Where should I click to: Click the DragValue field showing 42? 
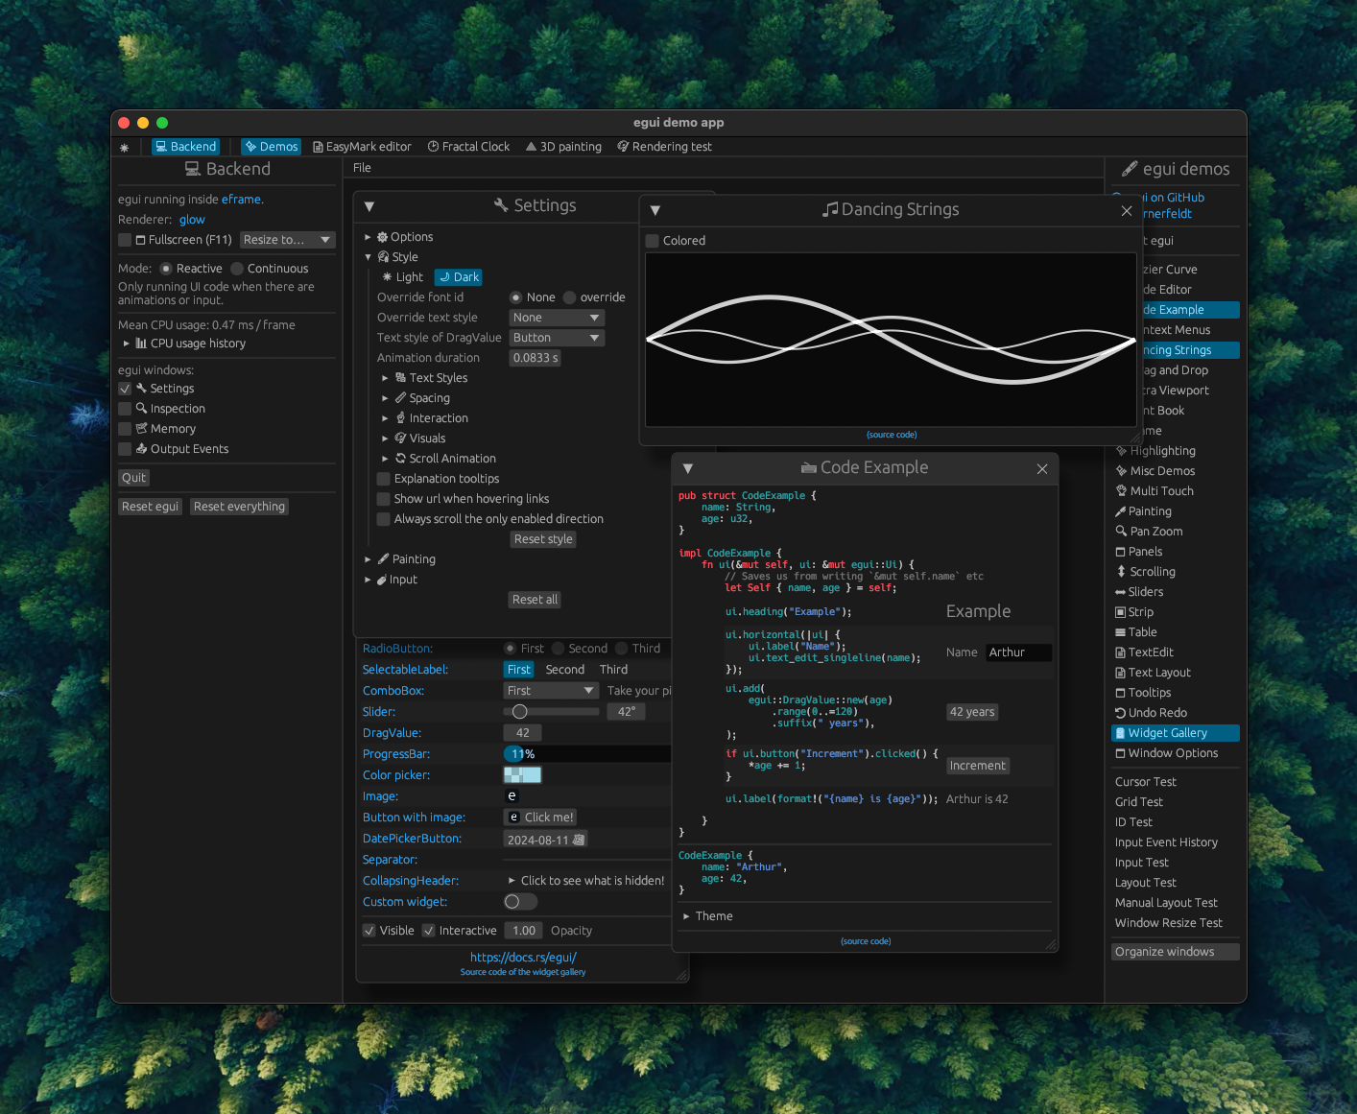(x=523, y=733)
